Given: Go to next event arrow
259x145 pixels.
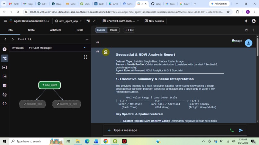Looking at the screenshot, I should click(x=13, y=39).
